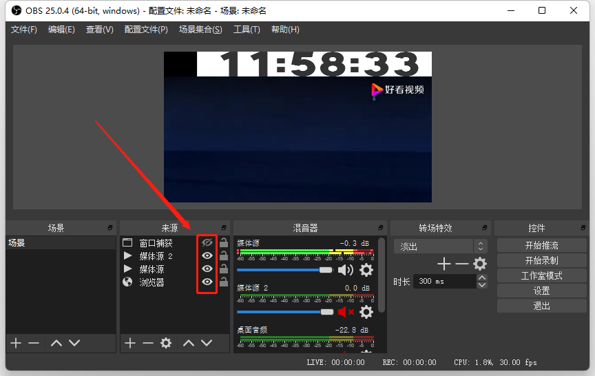This screenshot has width=595, height=376.
Task: Show the hidden 窗口捕获 source
Action: [x=207, y=243]
